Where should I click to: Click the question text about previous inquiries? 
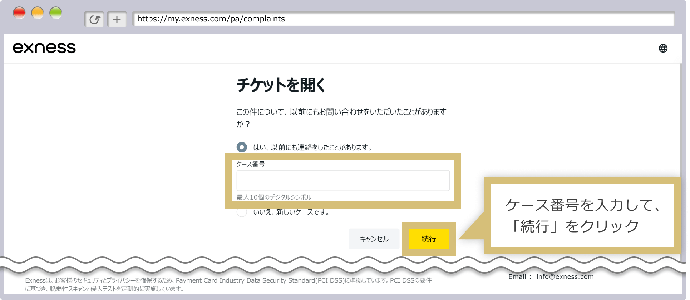pyautogui.click(x=341, y=118)
